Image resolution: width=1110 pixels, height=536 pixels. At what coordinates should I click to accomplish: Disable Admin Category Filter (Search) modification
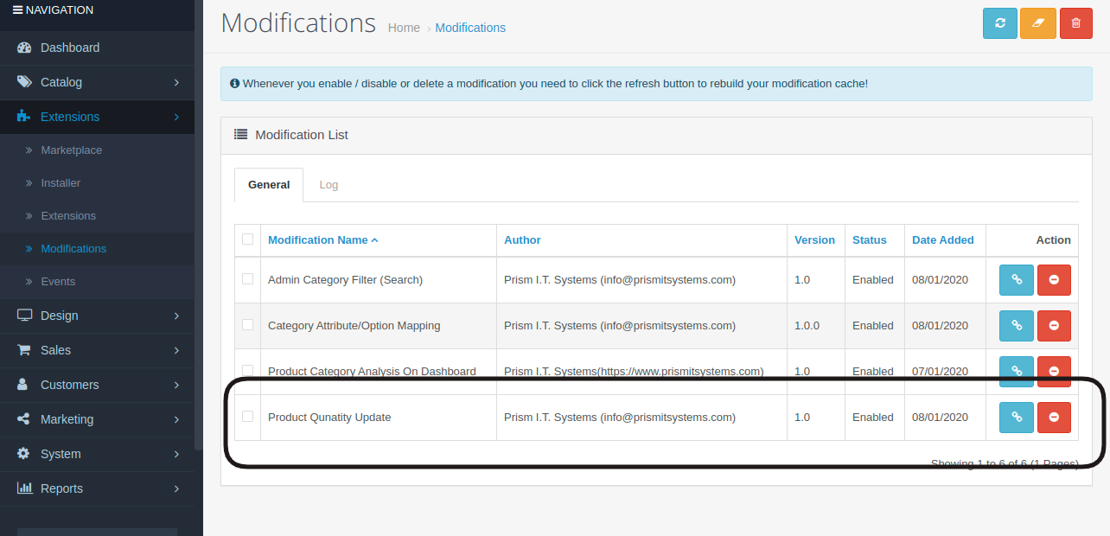click(1054, 280)
